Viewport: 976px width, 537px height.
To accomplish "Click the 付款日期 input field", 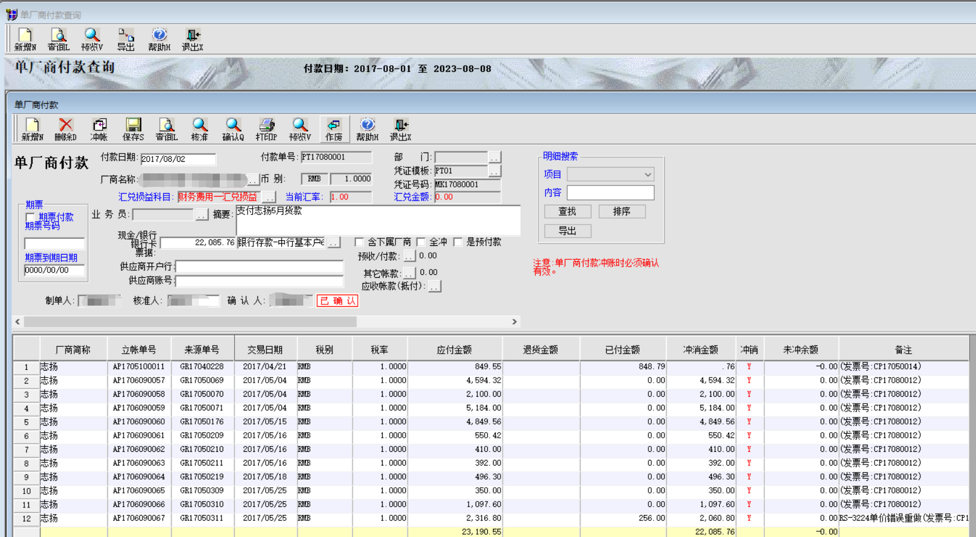I will coord(178,159).
